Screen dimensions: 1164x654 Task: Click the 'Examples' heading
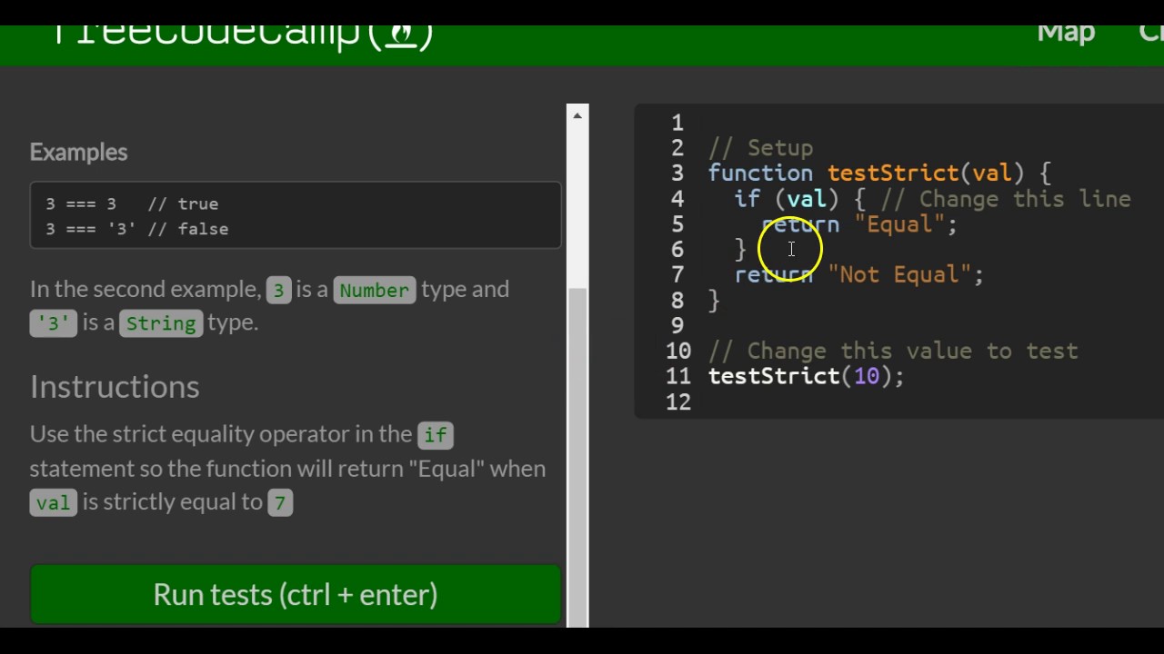pyautogui.click(x=78, y=152)
